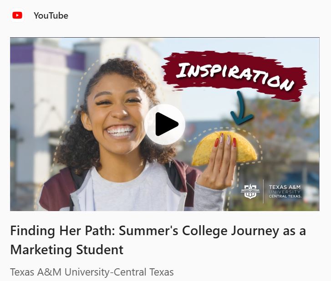Screen dimensions: 331x281
Task: Click the maroon INSPIRATION banner in the thumbnail
Action: [234, 75]
